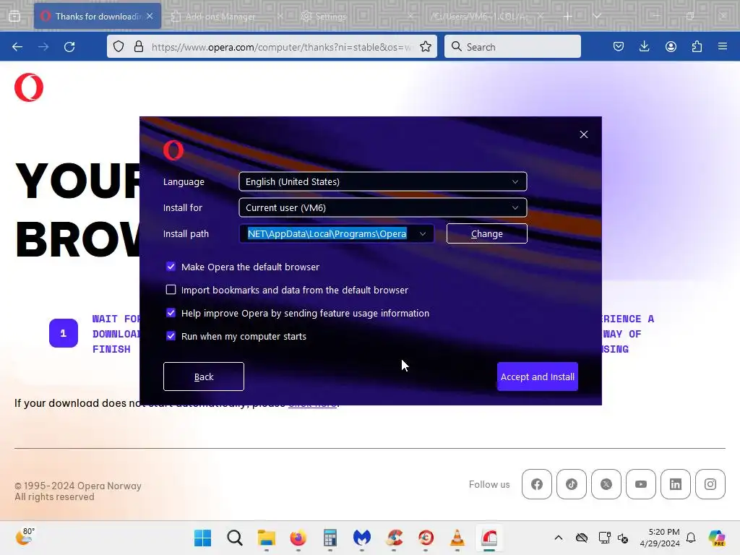This screenshot has width=740, height=555.
Task: Open the Downloads panel icon
Action: tap(644, 47)
